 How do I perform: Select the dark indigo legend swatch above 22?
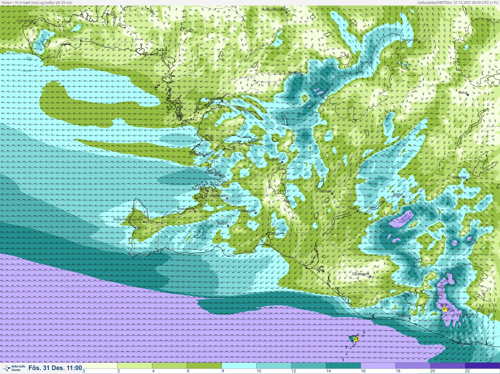coord(482,366)
